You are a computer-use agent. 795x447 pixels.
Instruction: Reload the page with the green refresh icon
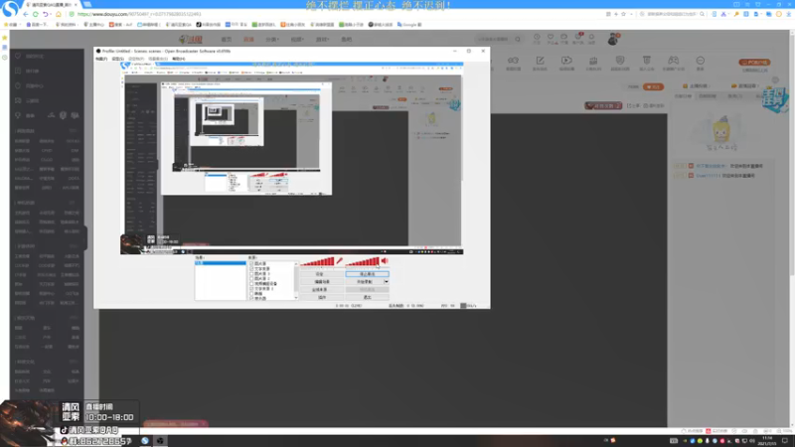(x=36, y=14)
